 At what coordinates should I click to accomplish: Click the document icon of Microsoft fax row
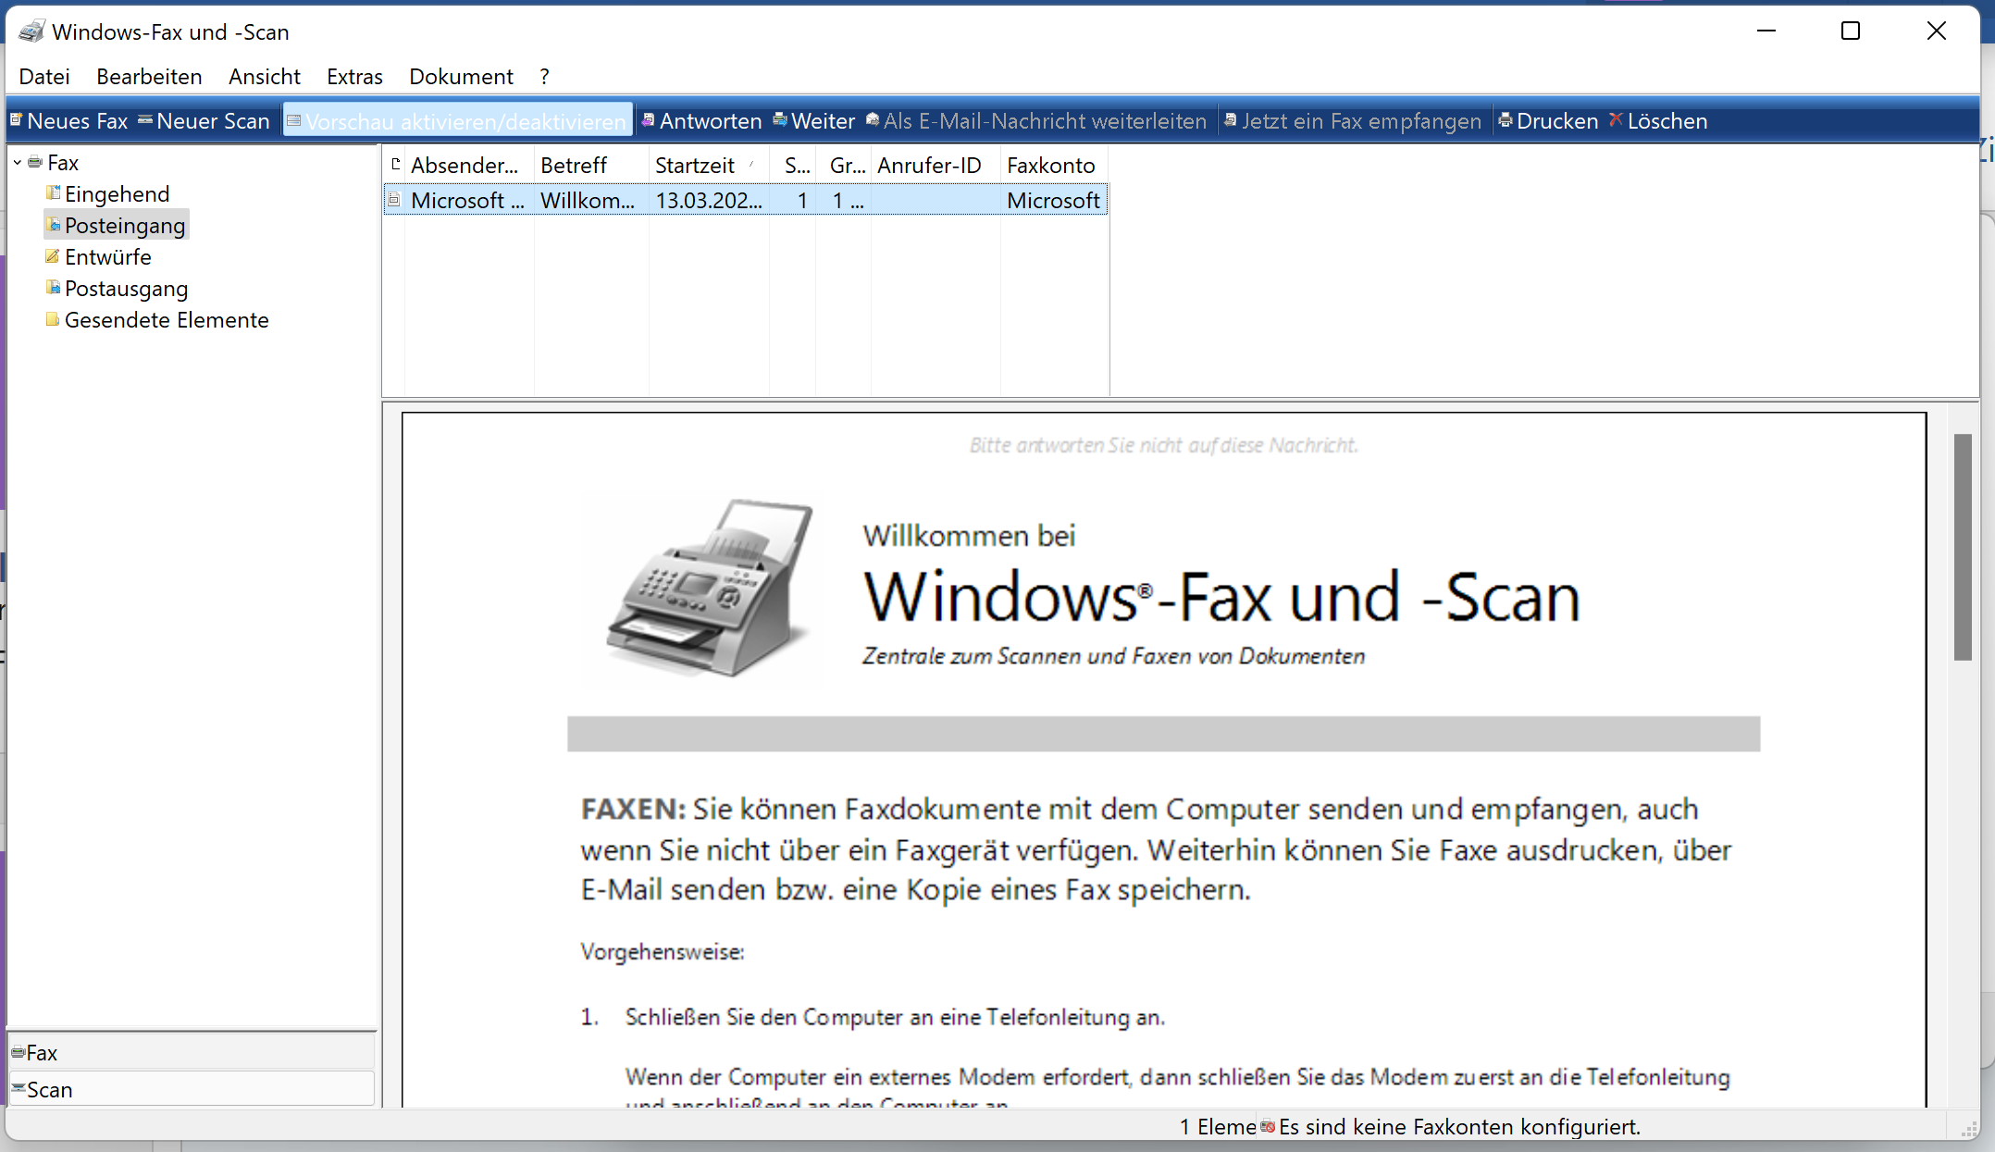[x=394, y=200]
